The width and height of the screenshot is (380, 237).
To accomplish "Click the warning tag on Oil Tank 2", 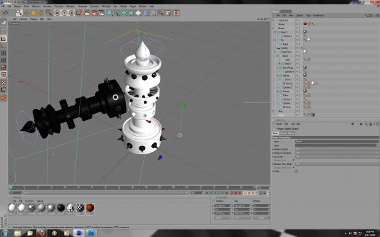I will (317, 83).
